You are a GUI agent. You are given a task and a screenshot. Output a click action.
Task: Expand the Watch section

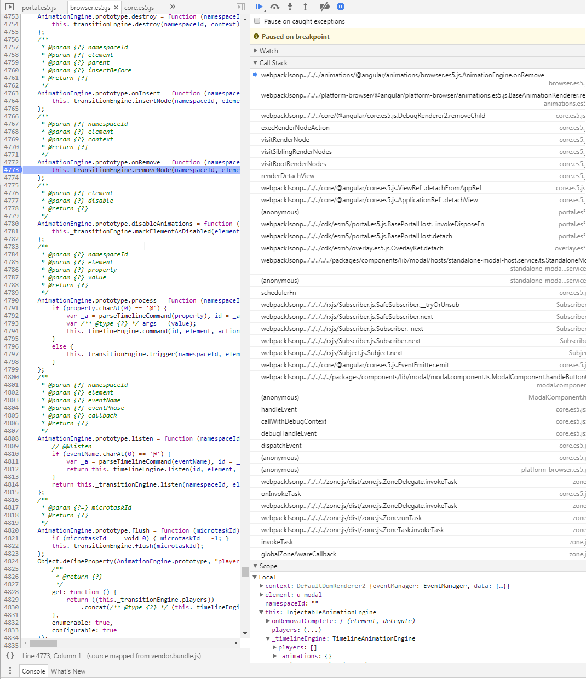[256, 50]
